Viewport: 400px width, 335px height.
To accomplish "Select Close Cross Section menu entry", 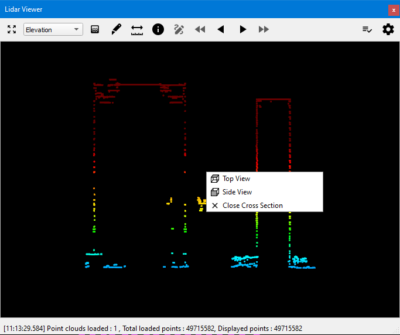I will click(252, 206).
